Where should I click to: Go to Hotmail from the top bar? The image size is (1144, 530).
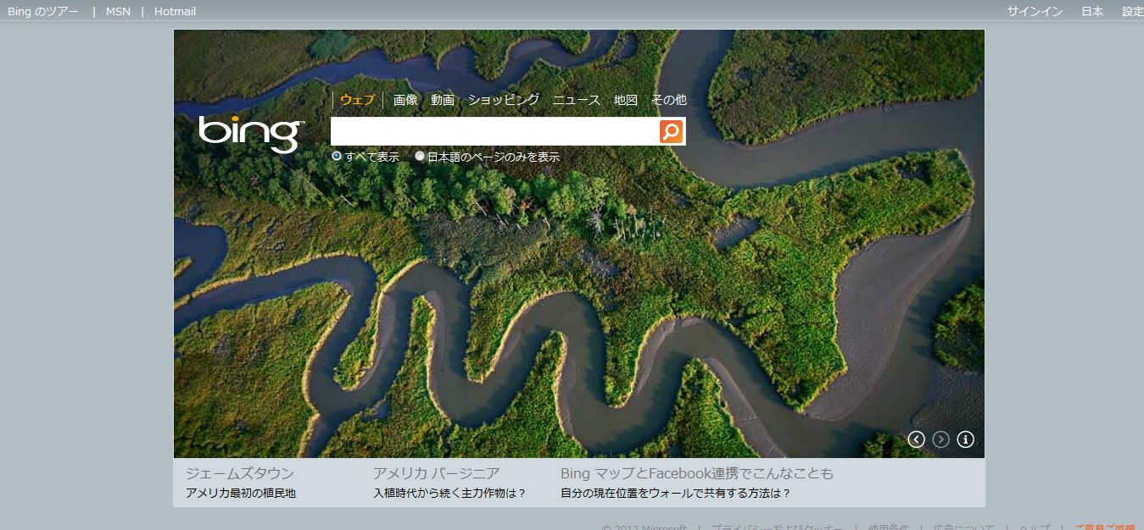[175, 11]
